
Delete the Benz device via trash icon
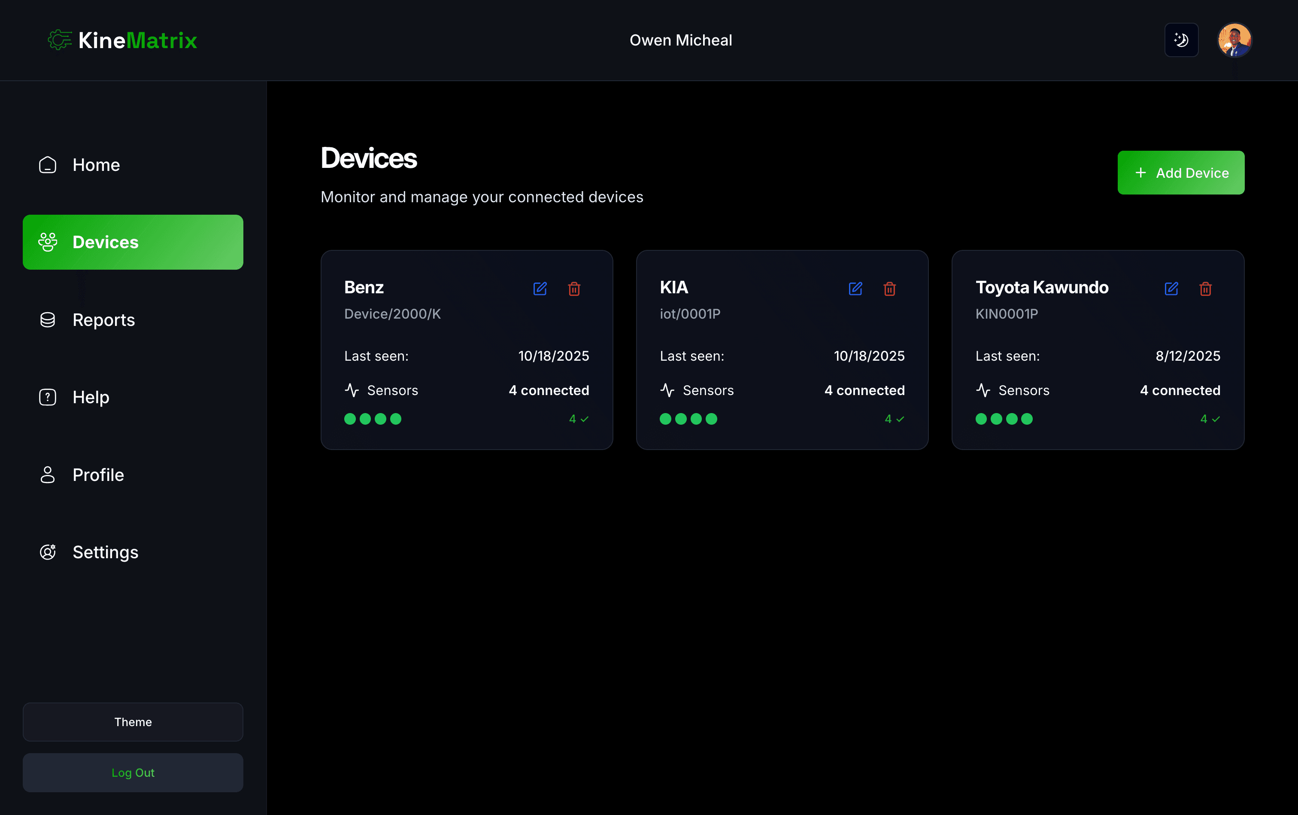[574, 289]
